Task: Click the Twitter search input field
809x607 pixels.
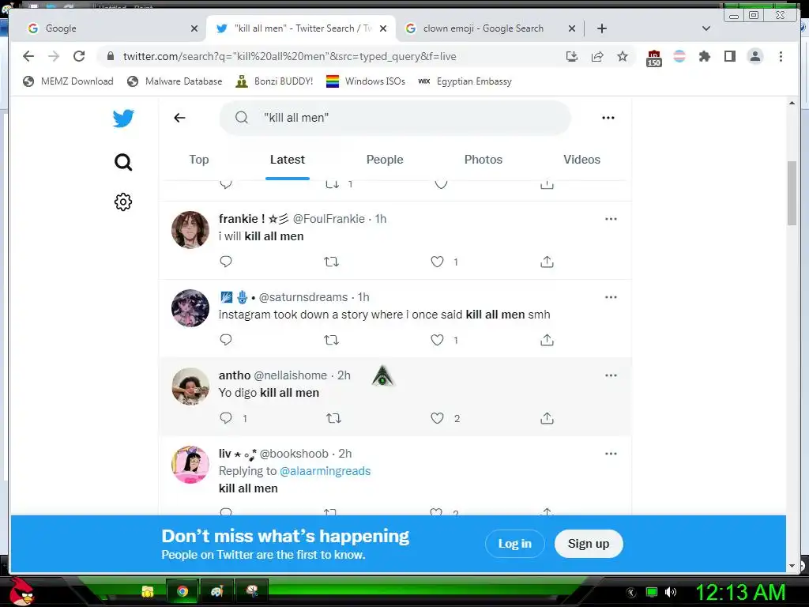Action: (x=395, y=118)
